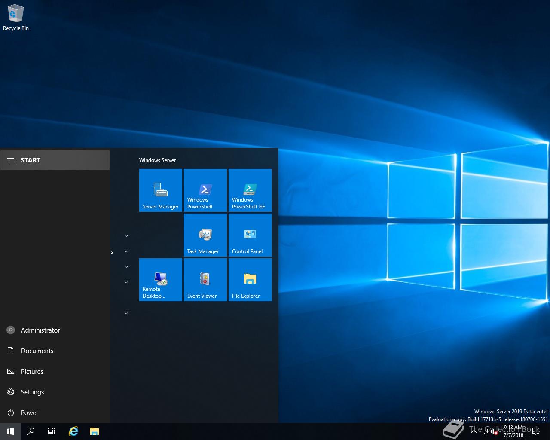The height and width of the screenshot is (440, 550).
Task: Click the File Explorer tile in Start
Action: pos(250,280)
